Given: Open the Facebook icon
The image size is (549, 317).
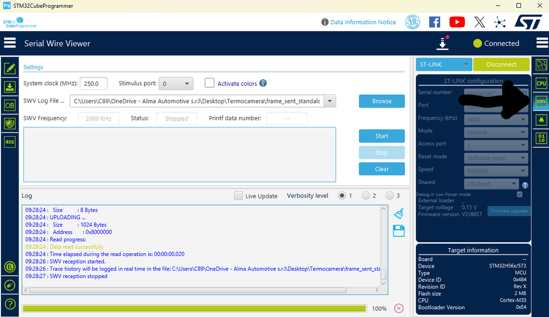Looking at the screenshot, I should (x=435, y=22).
